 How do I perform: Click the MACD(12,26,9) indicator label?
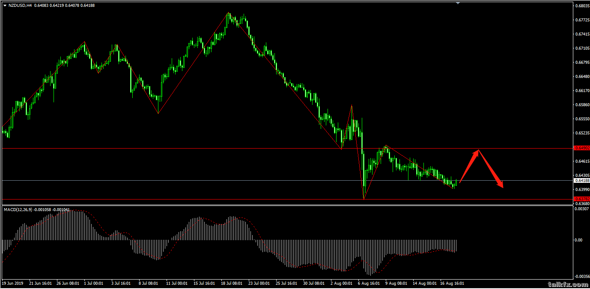[x=18, y=210]
